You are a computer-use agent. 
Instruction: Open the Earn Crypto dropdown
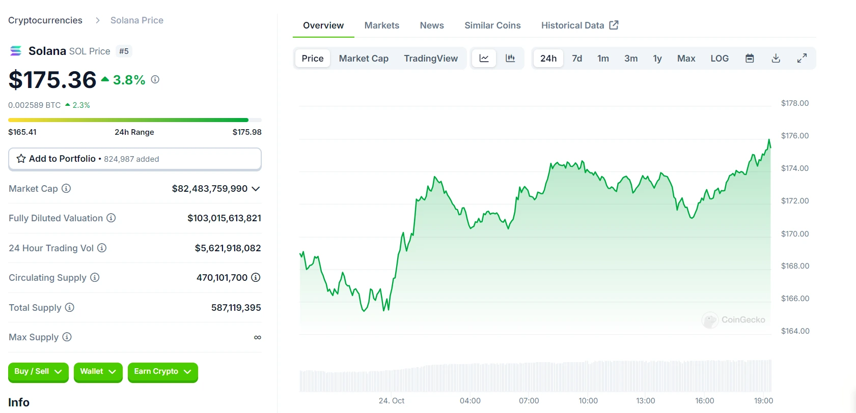162,372
